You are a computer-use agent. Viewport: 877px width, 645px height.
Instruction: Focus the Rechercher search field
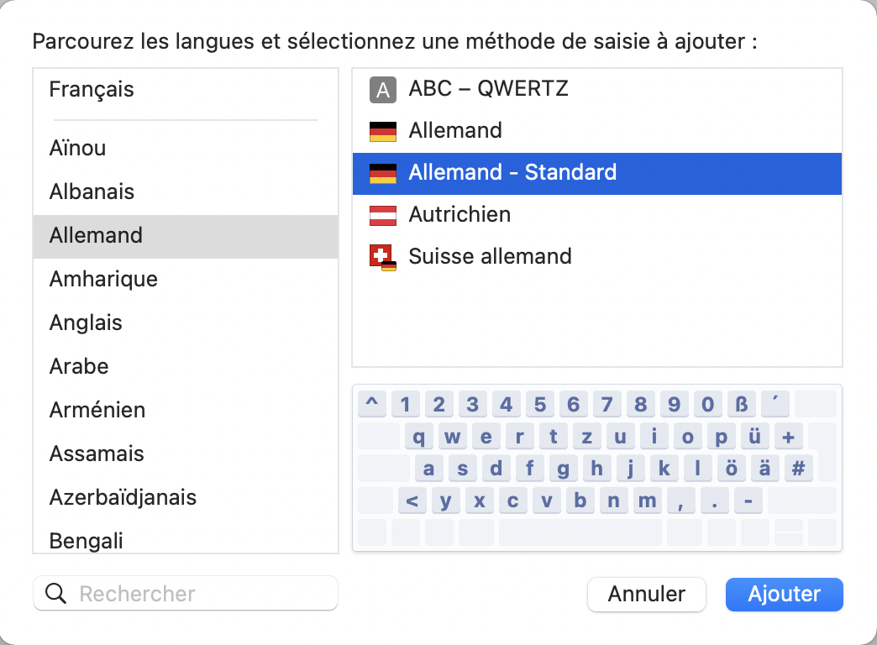202,594
